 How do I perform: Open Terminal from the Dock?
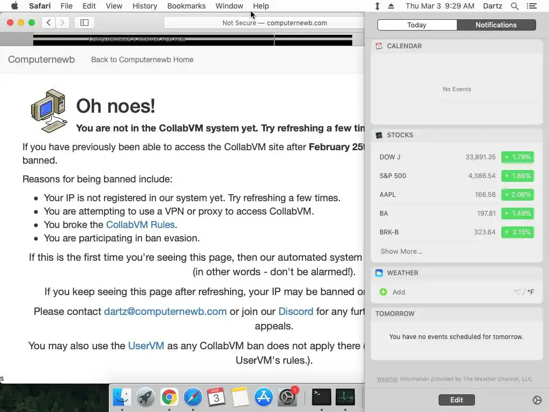pyautogui.click(x=322, y=397)
